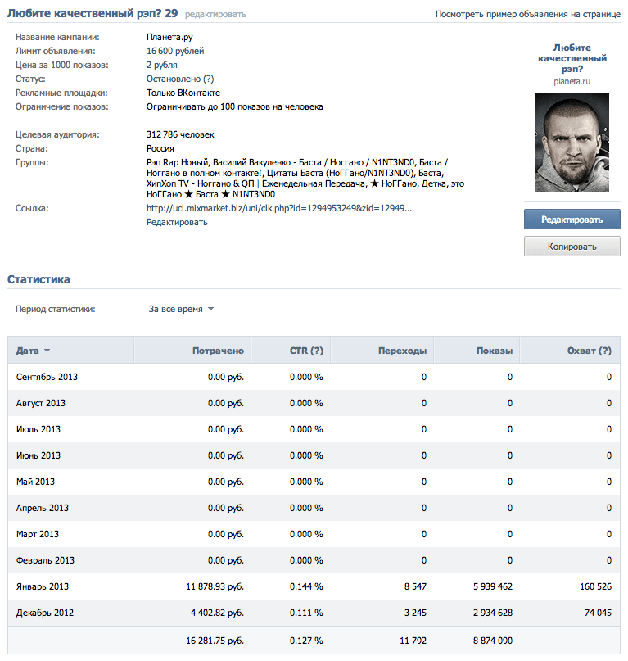Click the Планета.ру campaign name
This screenshot has width=628, height=661.
[x=169, y=37]
